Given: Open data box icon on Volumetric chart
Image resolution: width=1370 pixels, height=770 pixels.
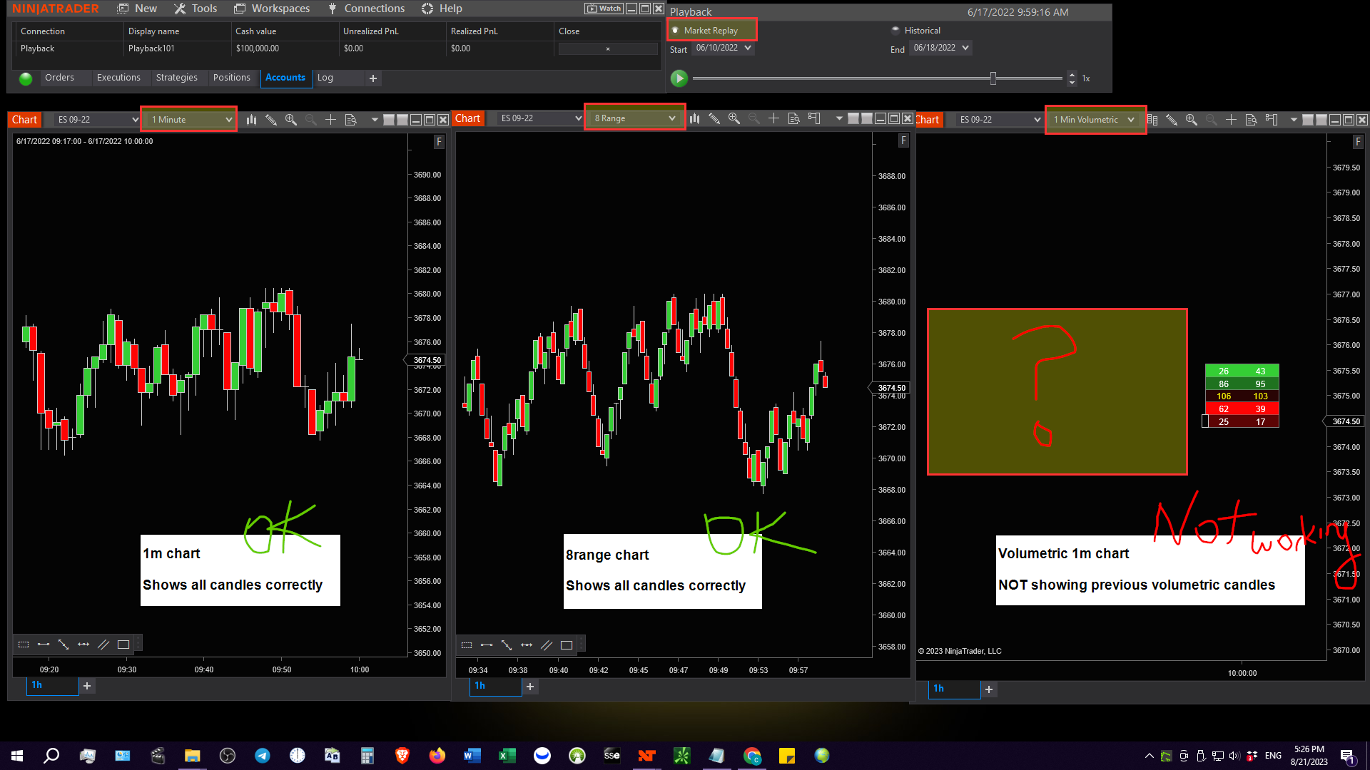Looking at the screenshot, I should point(1251,120).
